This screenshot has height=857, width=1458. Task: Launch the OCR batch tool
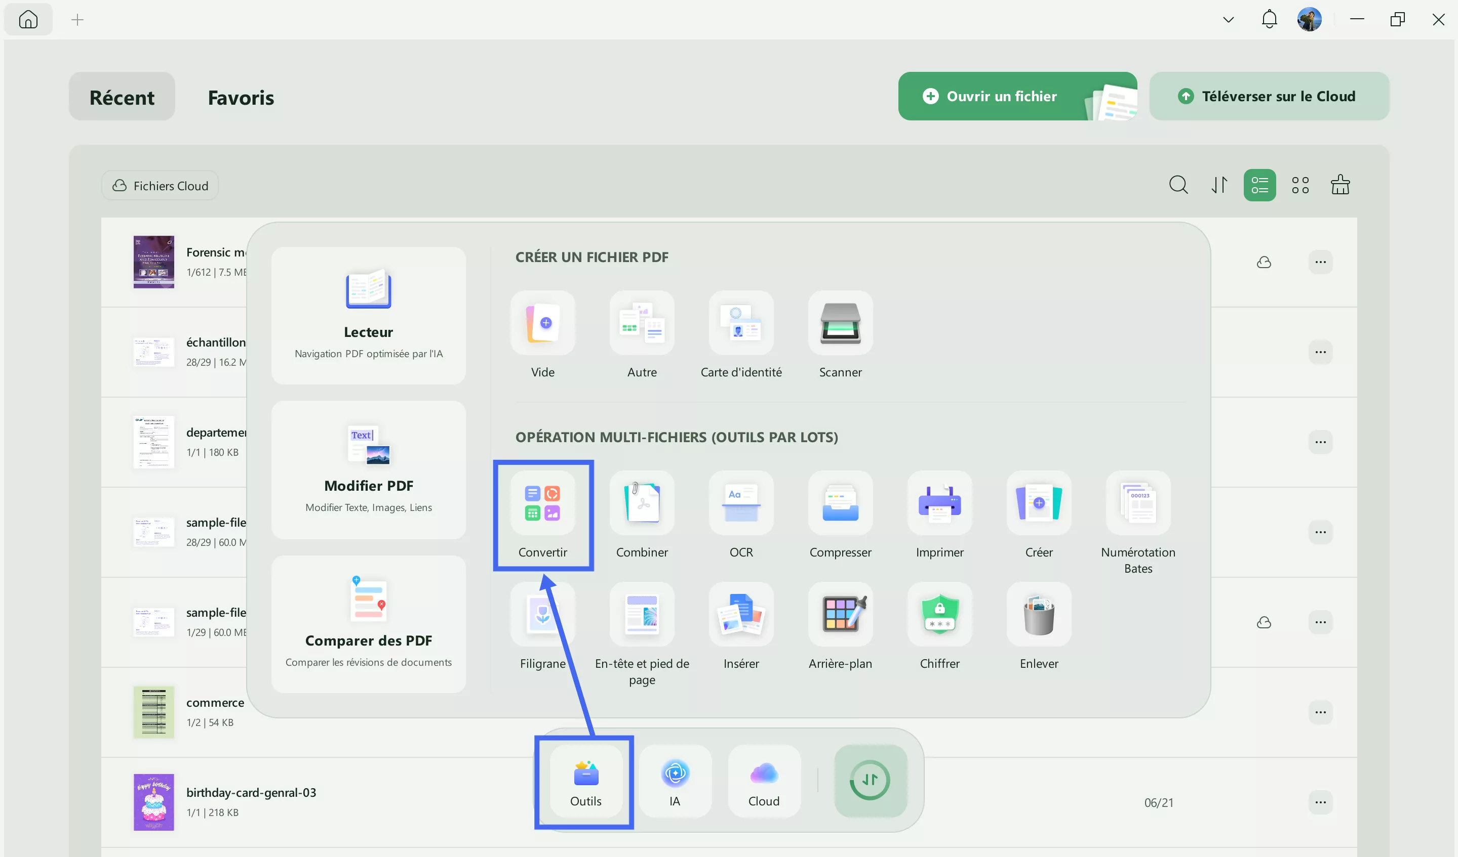point(740,503)
